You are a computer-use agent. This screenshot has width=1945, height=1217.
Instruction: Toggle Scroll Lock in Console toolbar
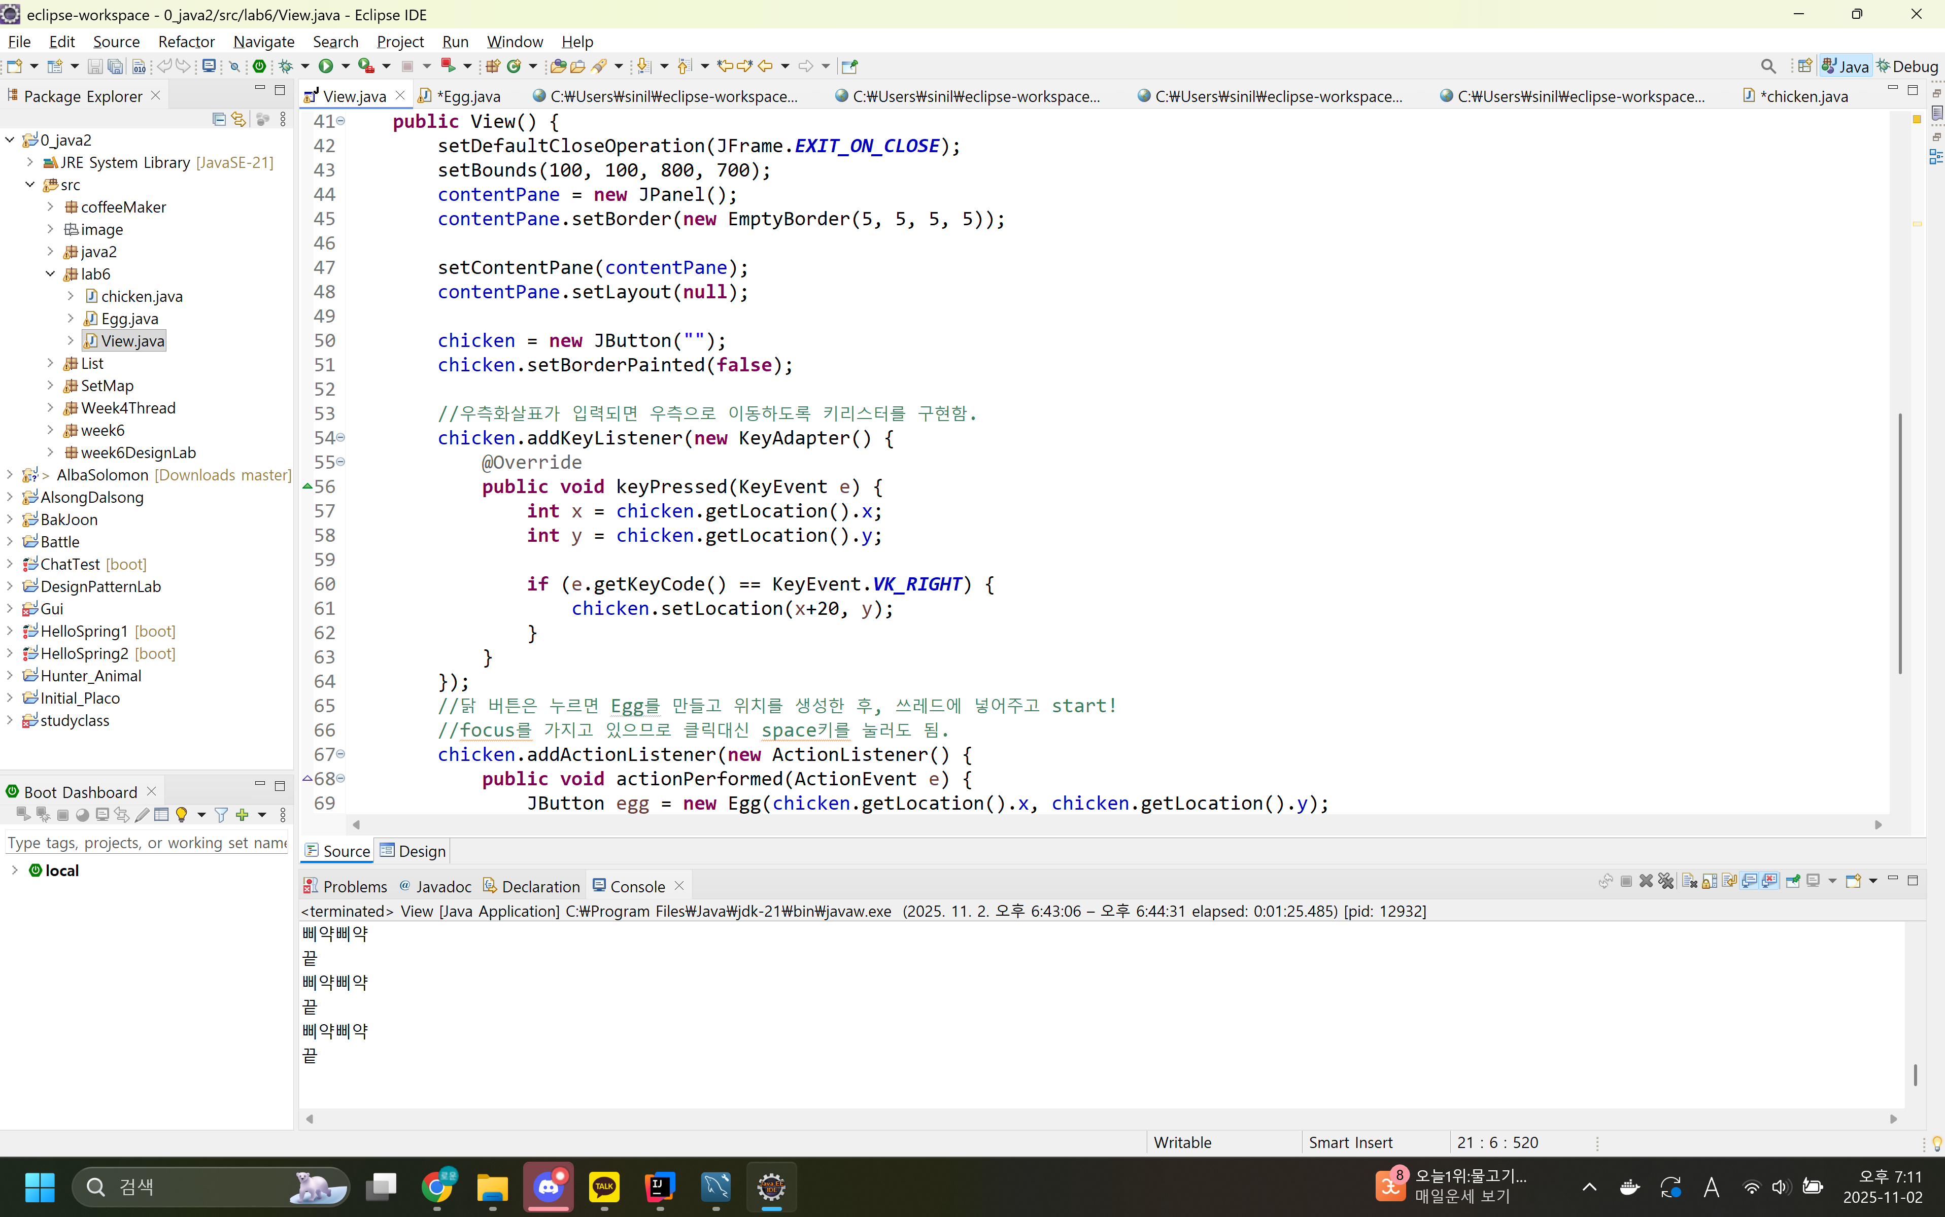pos(1709,881)
